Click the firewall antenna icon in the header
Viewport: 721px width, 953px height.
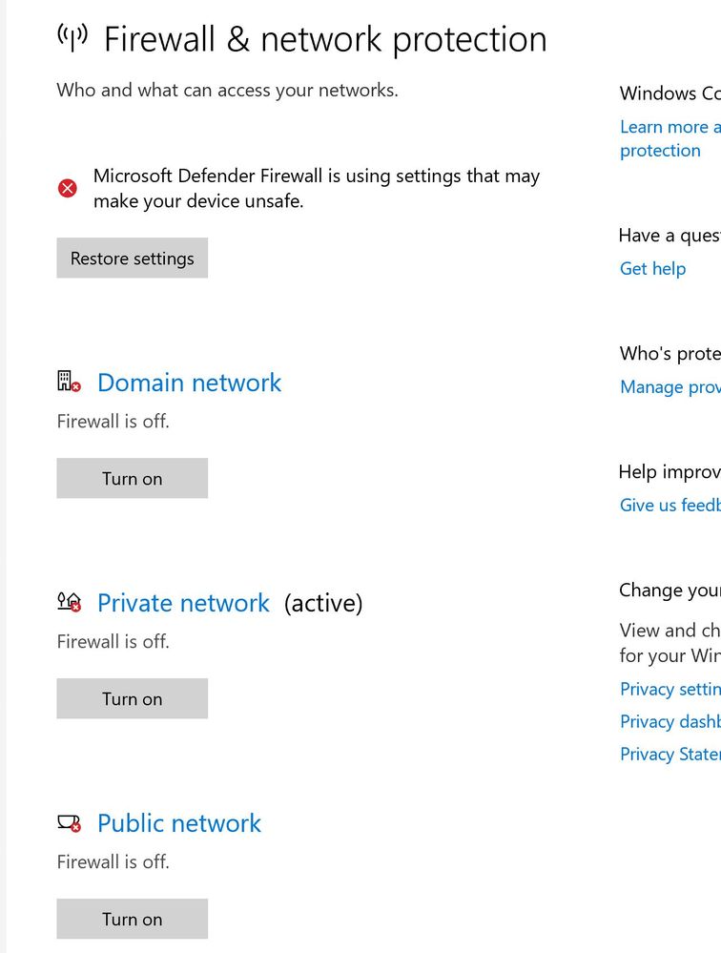click(72, 38)
